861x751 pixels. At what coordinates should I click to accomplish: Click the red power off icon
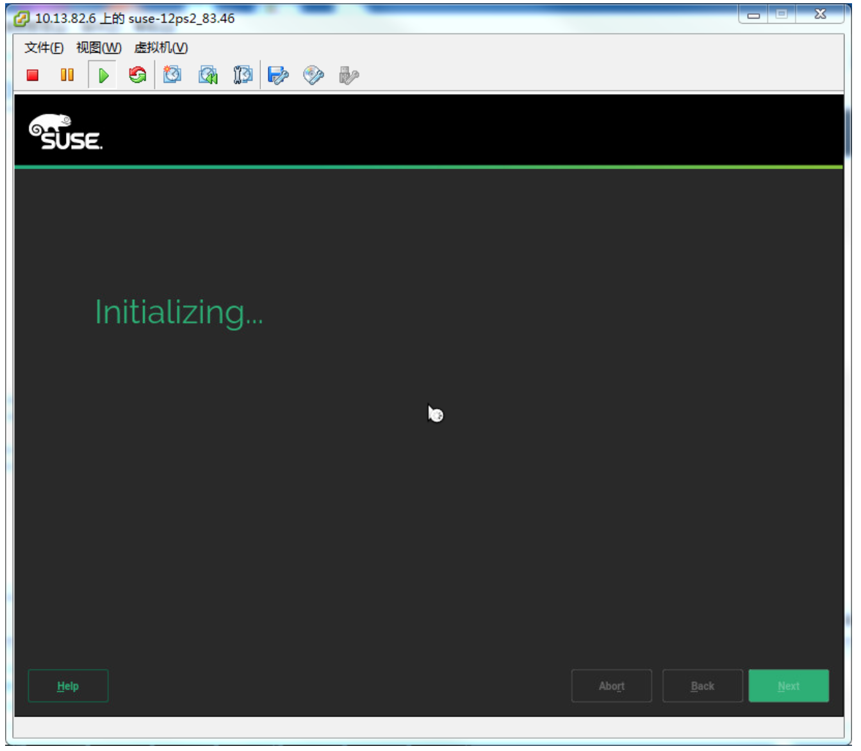(33, 76)
